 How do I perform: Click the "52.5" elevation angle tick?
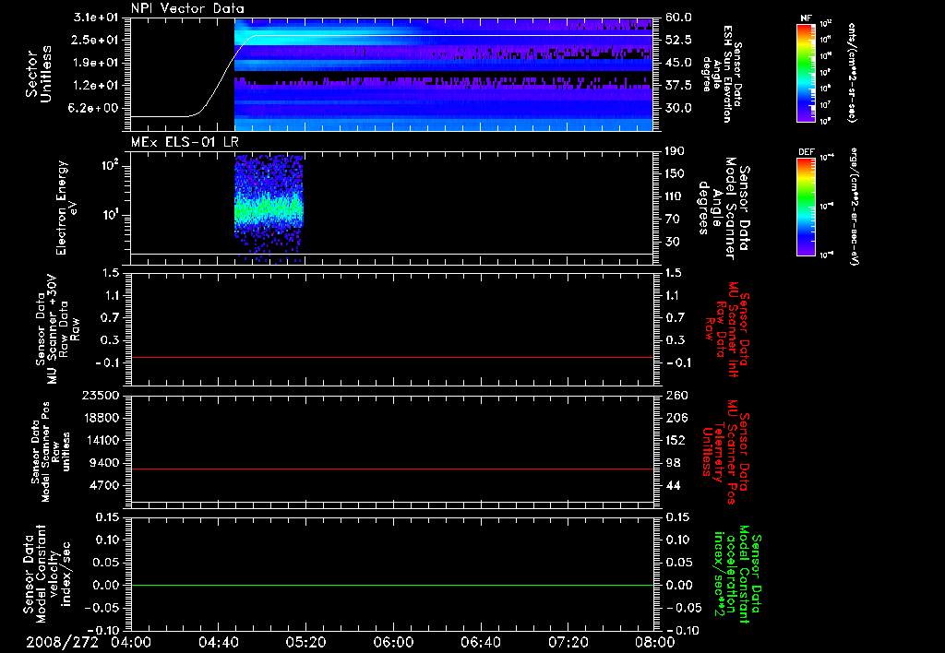pos(678,40)
